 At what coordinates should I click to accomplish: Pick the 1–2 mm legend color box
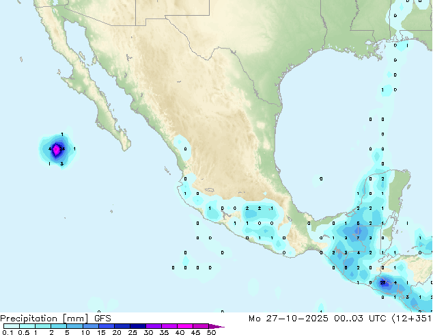[43, 326]
